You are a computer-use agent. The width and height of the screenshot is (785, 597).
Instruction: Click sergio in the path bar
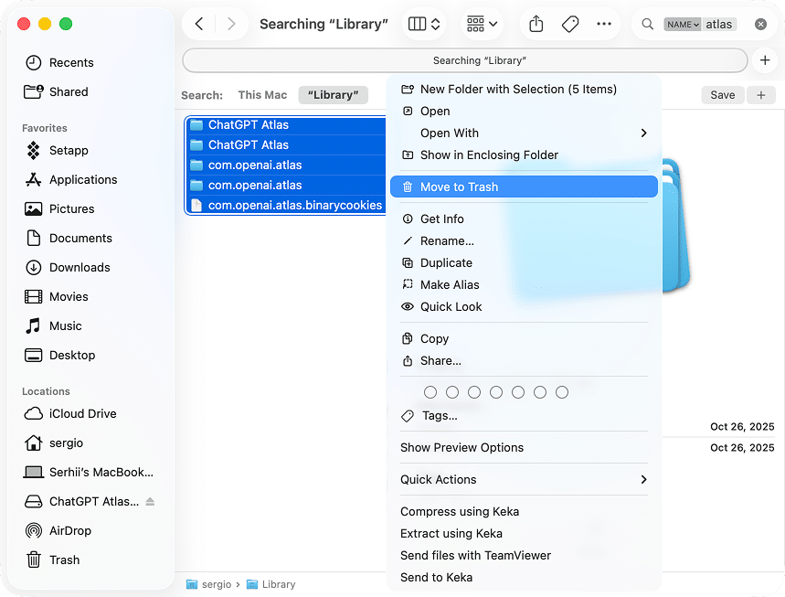(217, 584)
